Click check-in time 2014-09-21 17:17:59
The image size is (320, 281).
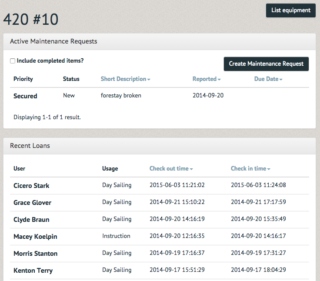(258, 202)
